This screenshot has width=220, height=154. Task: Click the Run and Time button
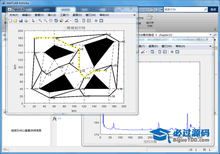coord(150,19)
